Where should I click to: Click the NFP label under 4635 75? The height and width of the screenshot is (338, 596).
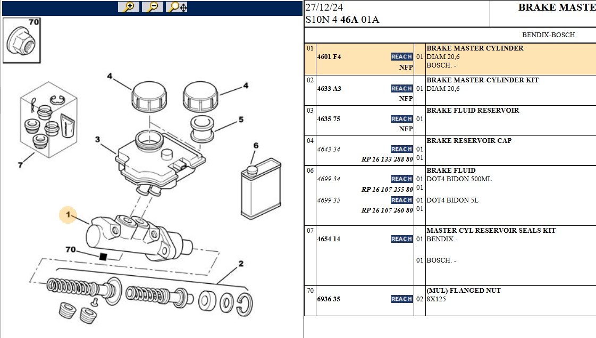[406, 129]
